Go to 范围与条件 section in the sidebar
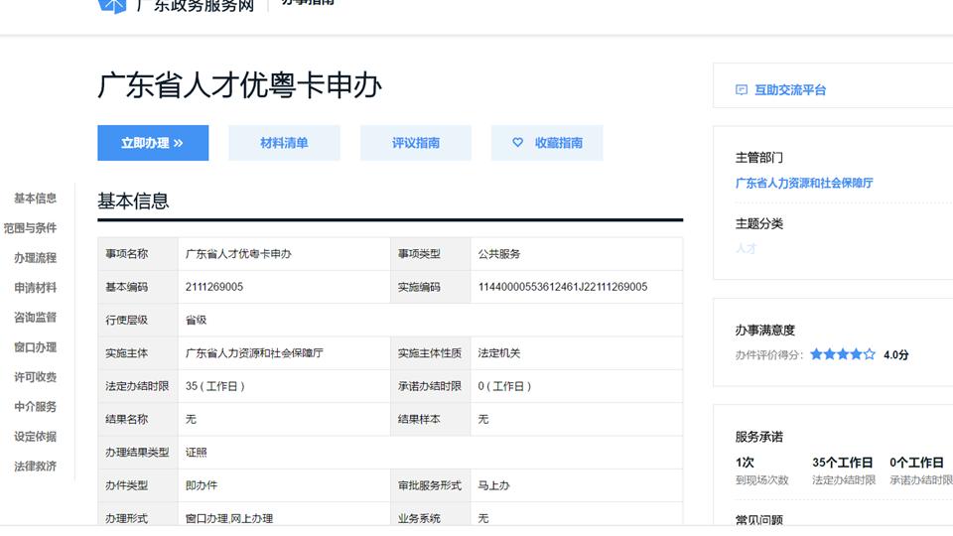 (30, 228)
